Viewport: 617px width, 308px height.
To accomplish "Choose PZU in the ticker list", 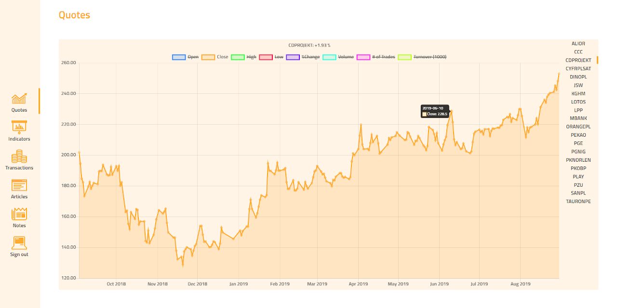I will point(578,185).
